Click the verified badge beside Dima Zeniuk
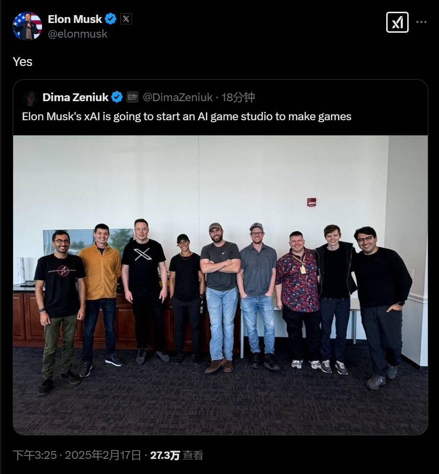 coord(117,97)
